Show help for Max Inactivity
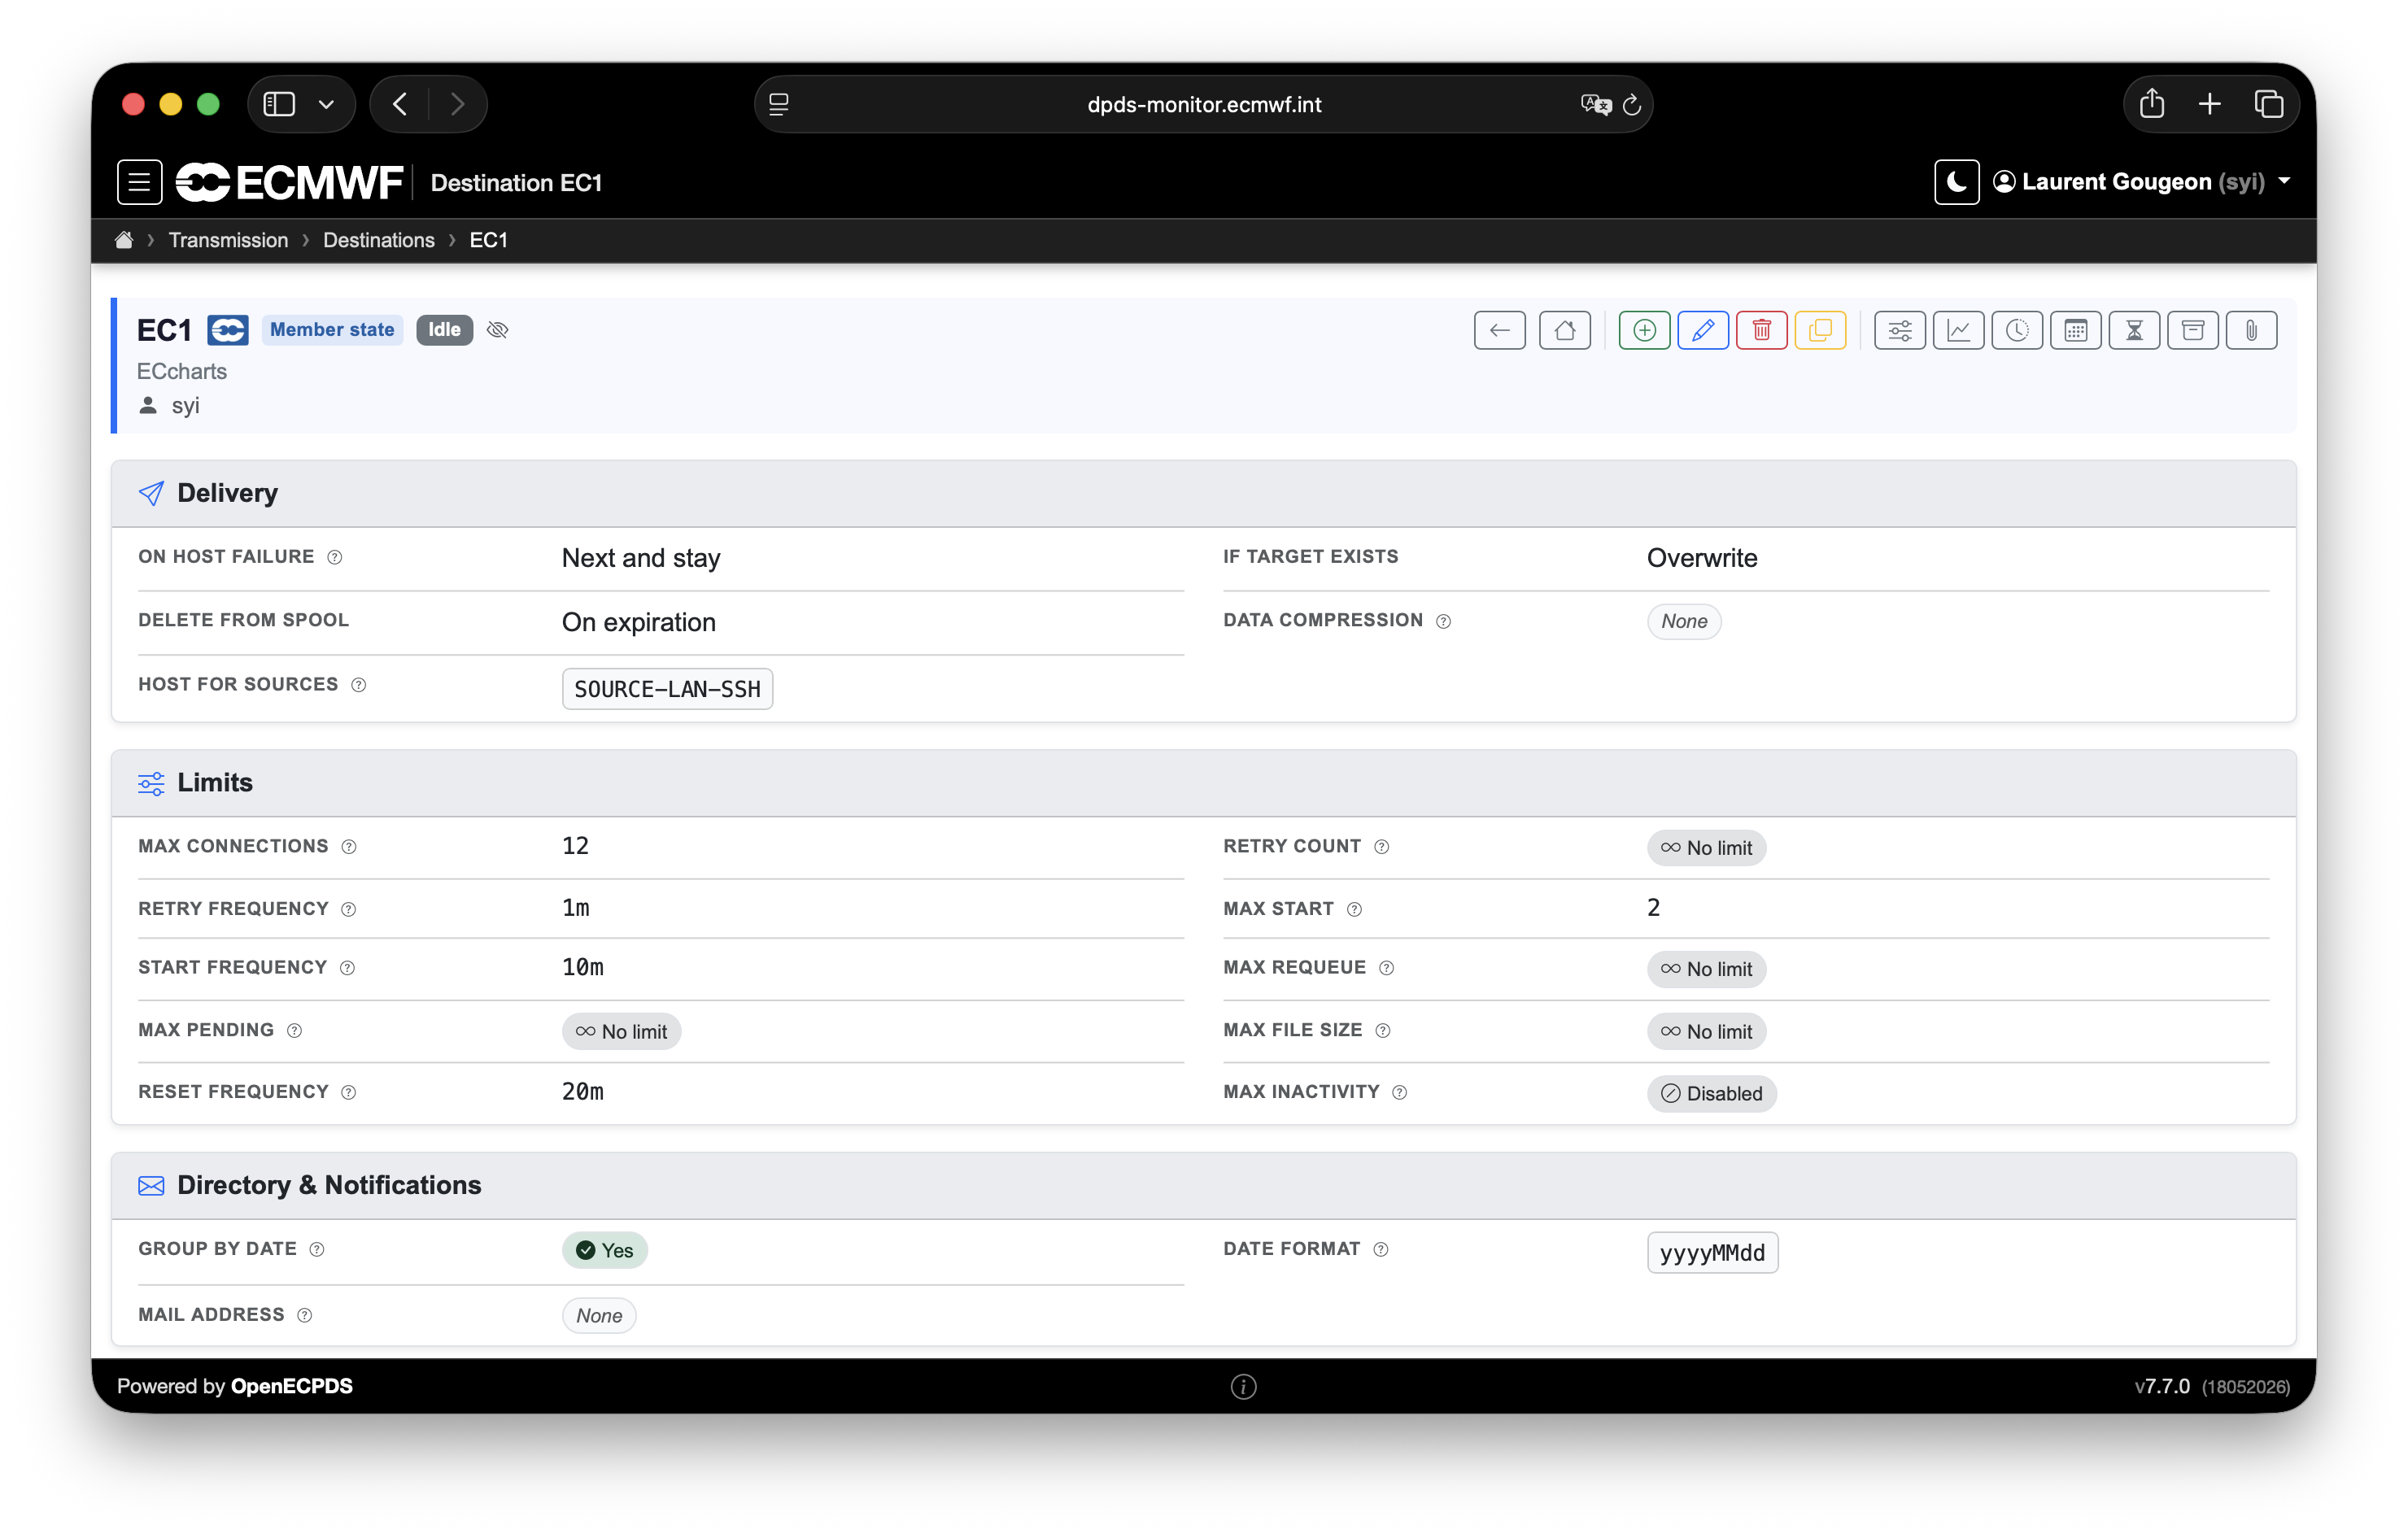The width and height of the screenshot is (2408, 1534). pyautogui.click(x=1400, y=1093)
